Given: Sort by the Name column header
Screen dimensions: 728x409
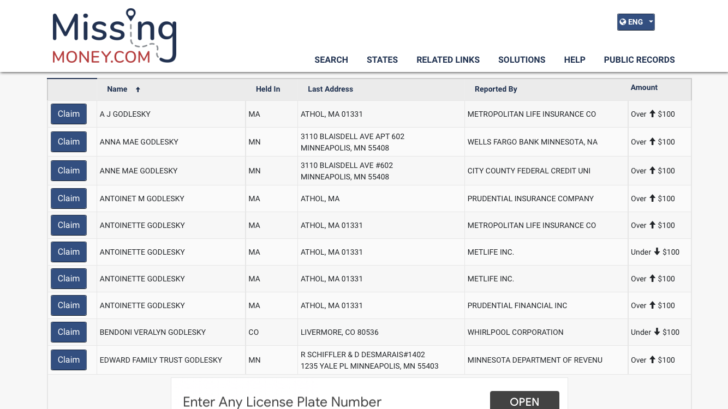Looking at the screenshot, I should (x=117, y=89).
